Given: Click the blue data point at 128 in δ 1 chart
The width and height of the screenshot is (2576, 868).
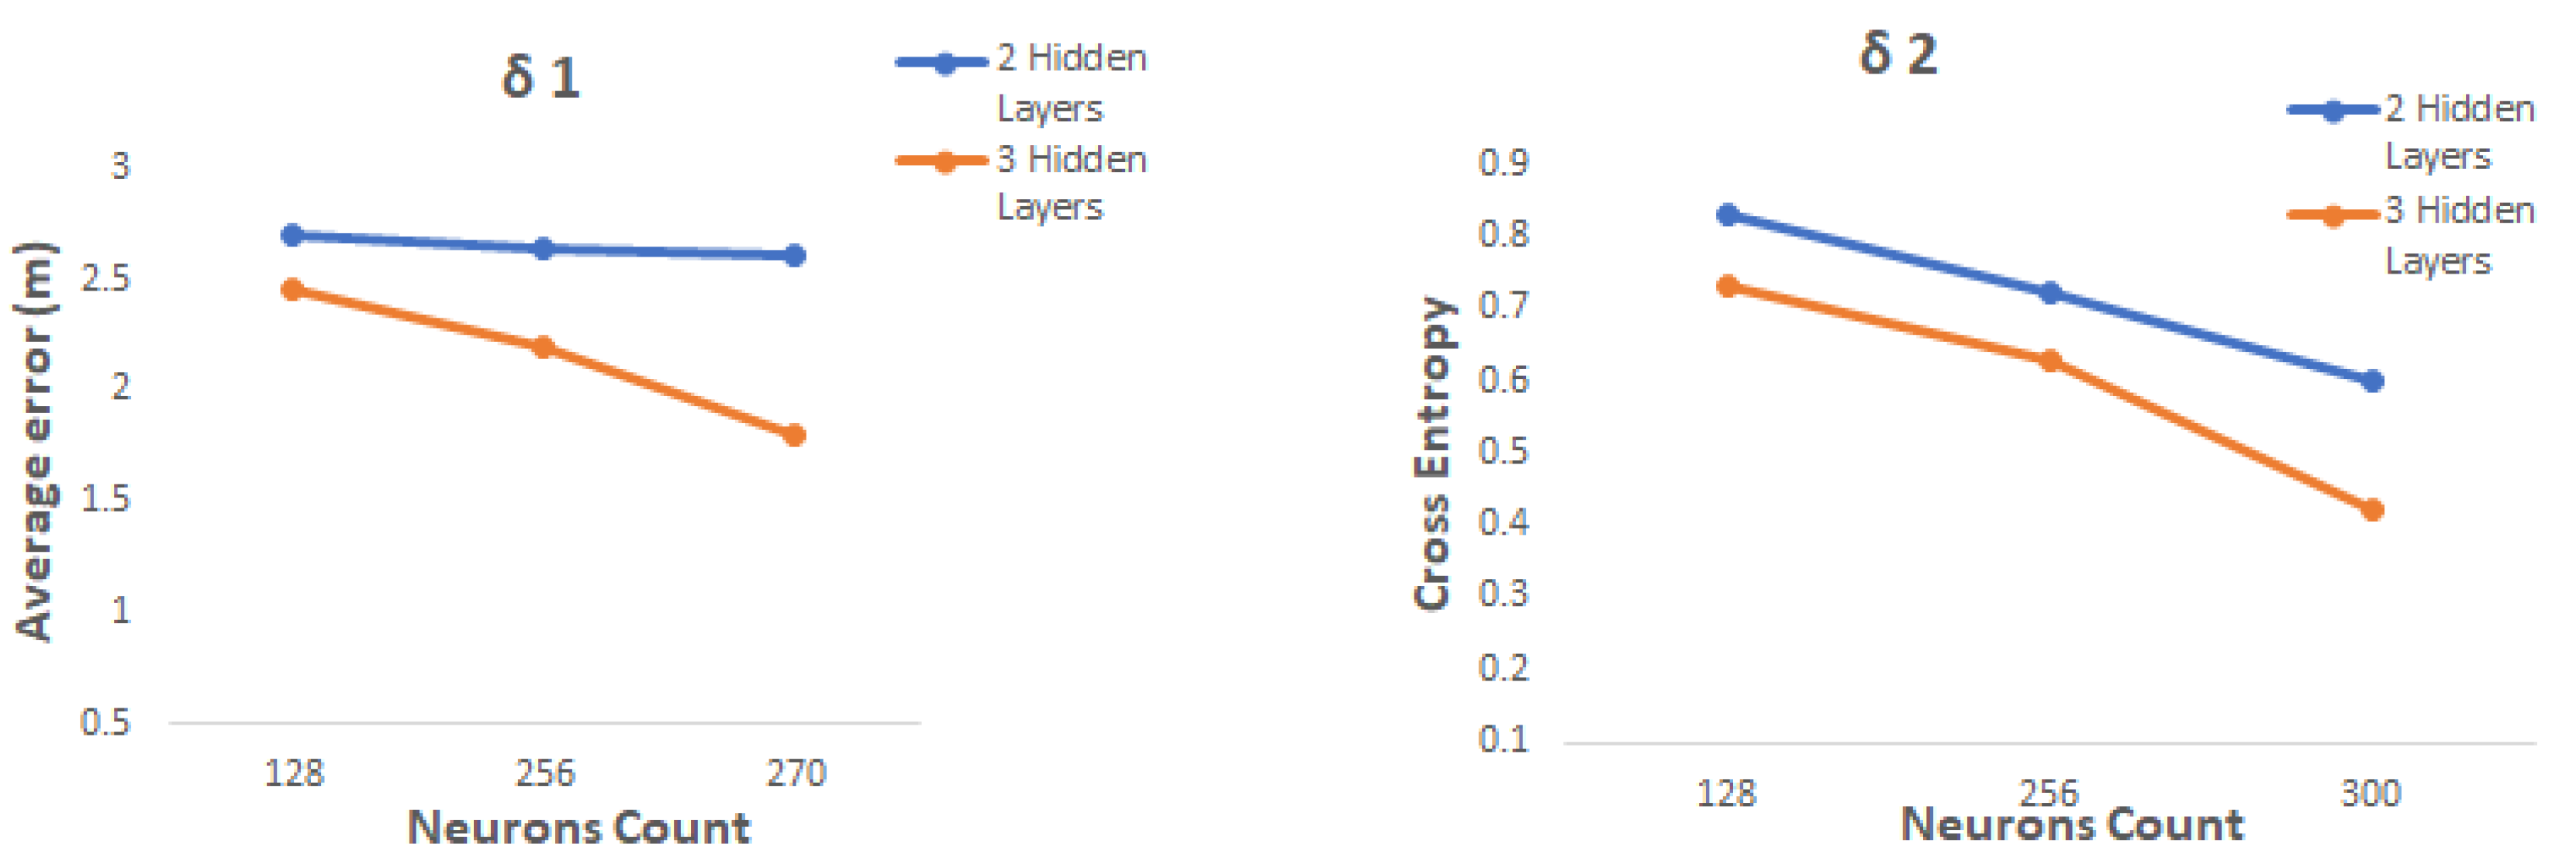Looking at the screenshot, I should click(x=292, y=235).
